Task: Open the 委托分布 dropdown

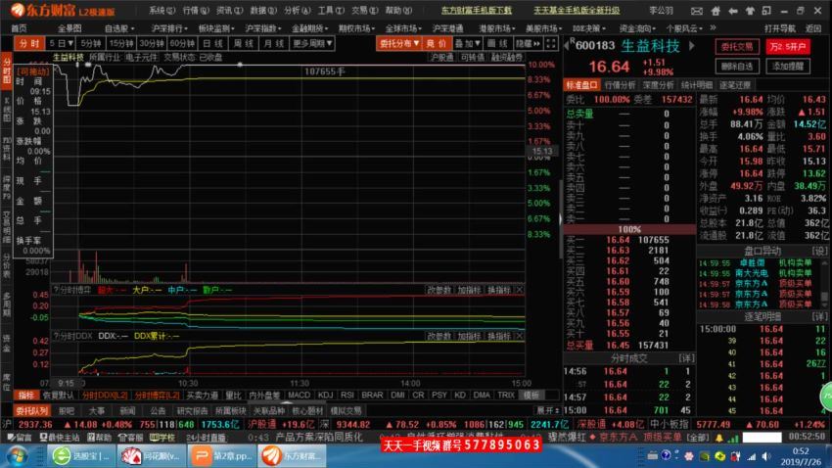Action: [399, 43]
